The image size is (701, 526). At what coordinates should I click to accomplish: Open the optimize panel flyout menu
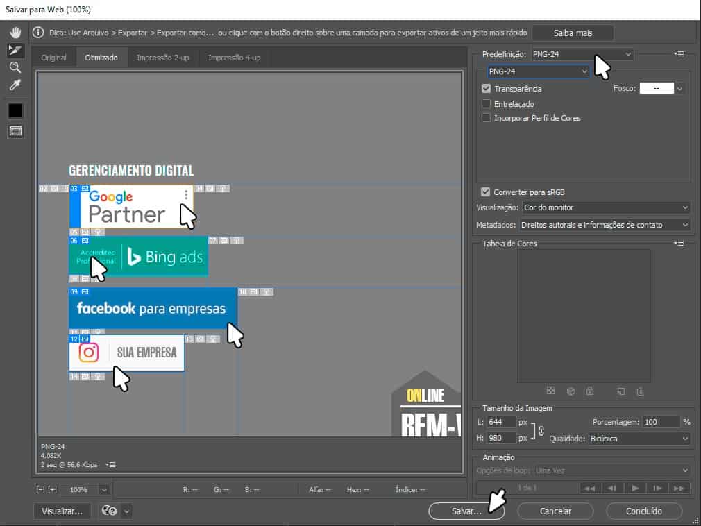click(679, 54)
